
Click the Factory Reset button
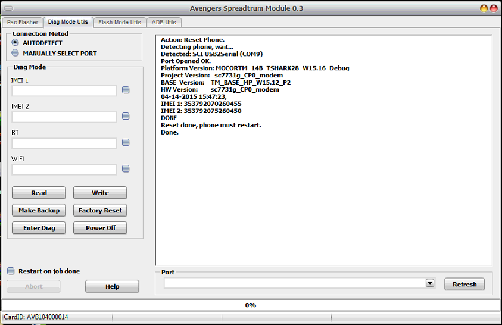click(x=100, y=211)
